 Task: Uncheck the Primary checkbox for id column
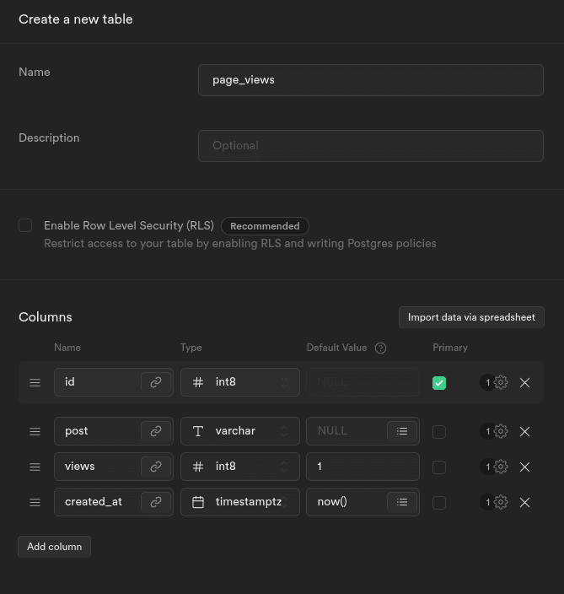click(x=439, y=383)
